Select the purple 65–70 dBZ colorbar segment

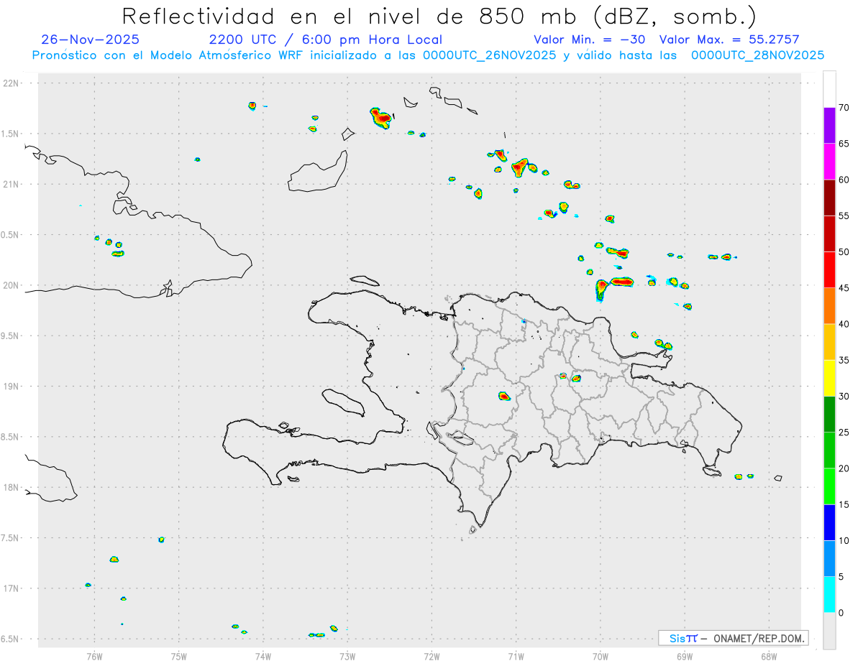829,126
